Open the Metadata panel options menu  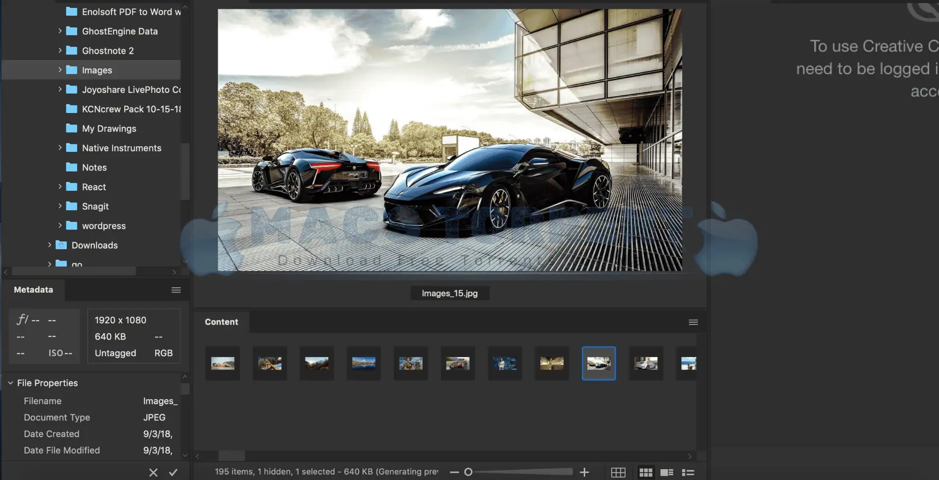pos(176,290)
